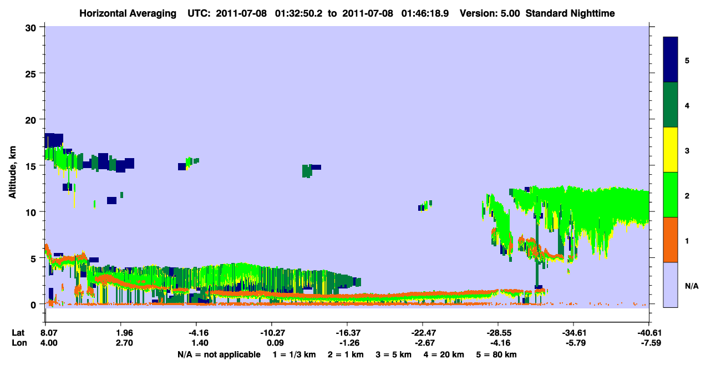Image resolution: width=721 pixels, height=370 pixels.
Task: Click the latitude value -22.47
Action: coord(423,333)
